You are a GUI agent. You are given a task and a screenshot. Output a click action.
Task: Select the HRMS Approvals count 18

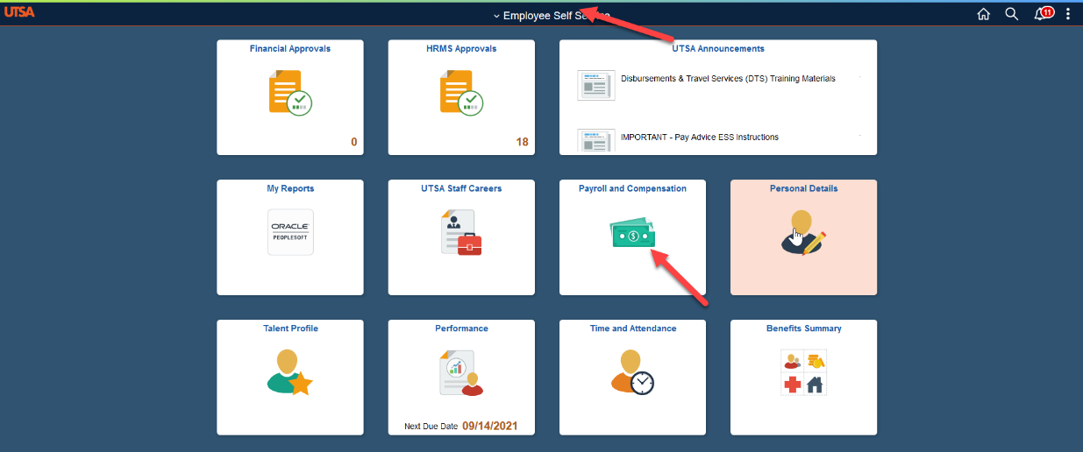tap(522, 142)
